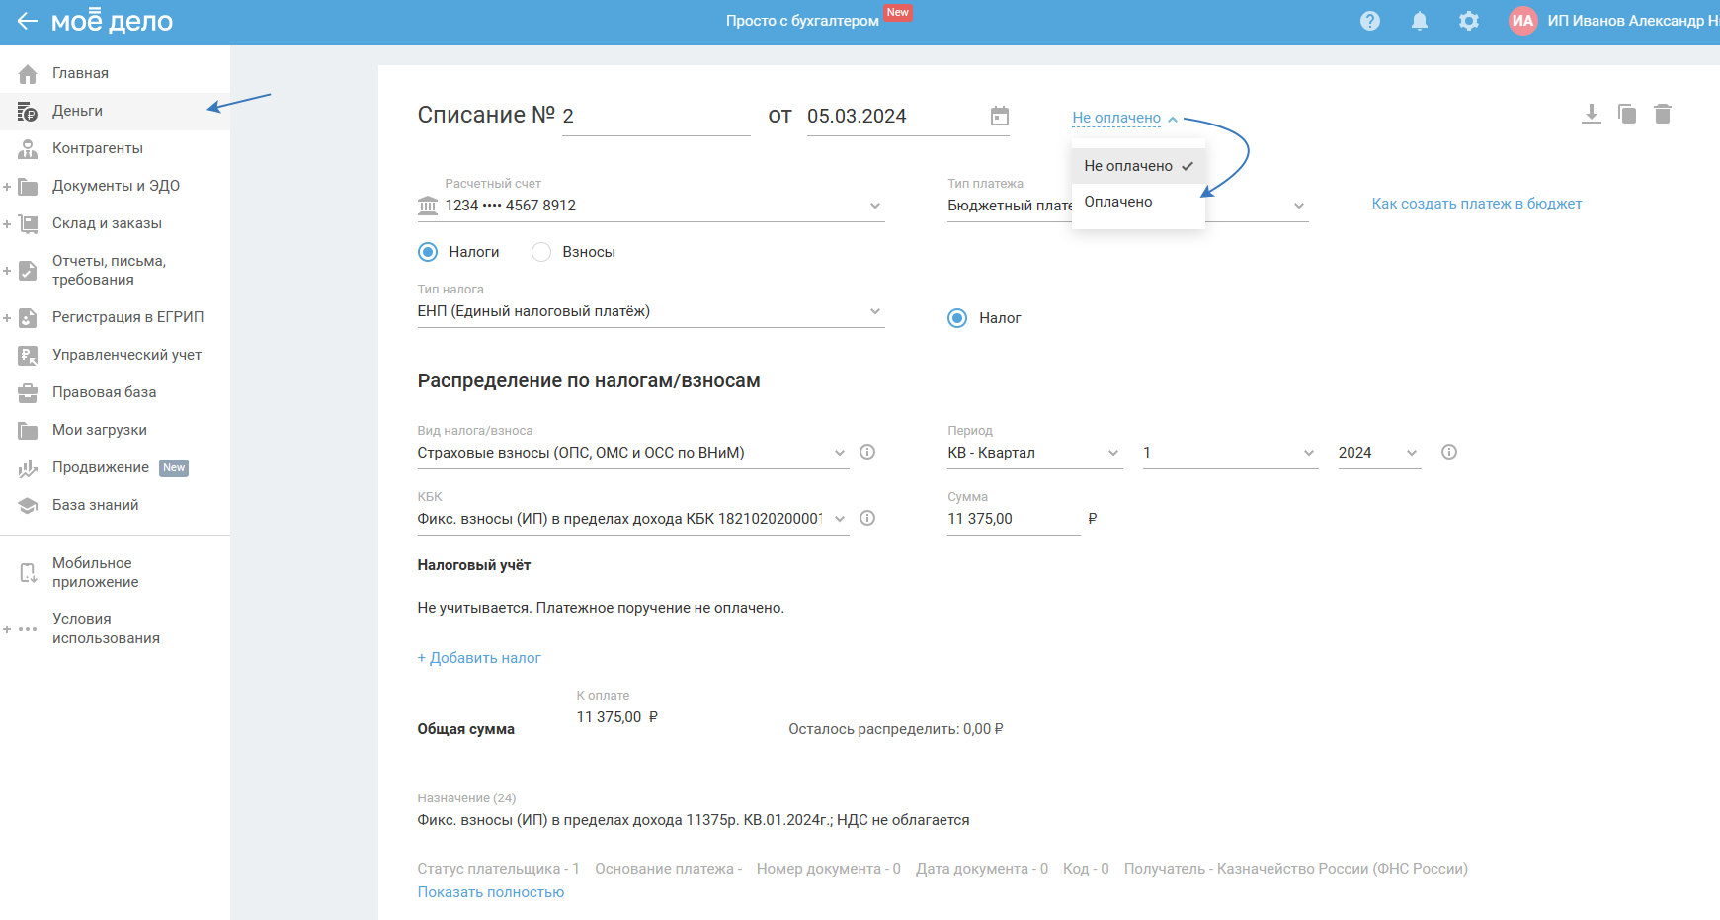Open notifications bell
The image size is (1720, 920).
pos(1420,21)
